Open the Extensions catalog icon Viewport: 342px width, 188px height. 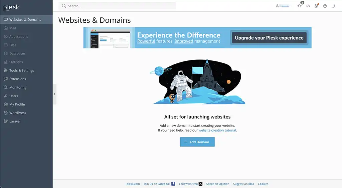(x=6, y=79)
